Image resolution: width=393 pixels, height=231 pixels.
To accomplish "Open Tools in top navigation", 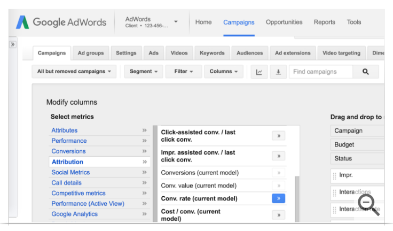I will pyautogui.click(x=354, y=22).
